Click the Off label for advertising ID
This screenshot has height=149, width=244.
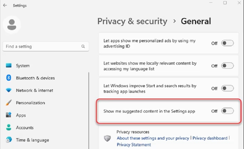coord(214,43)
